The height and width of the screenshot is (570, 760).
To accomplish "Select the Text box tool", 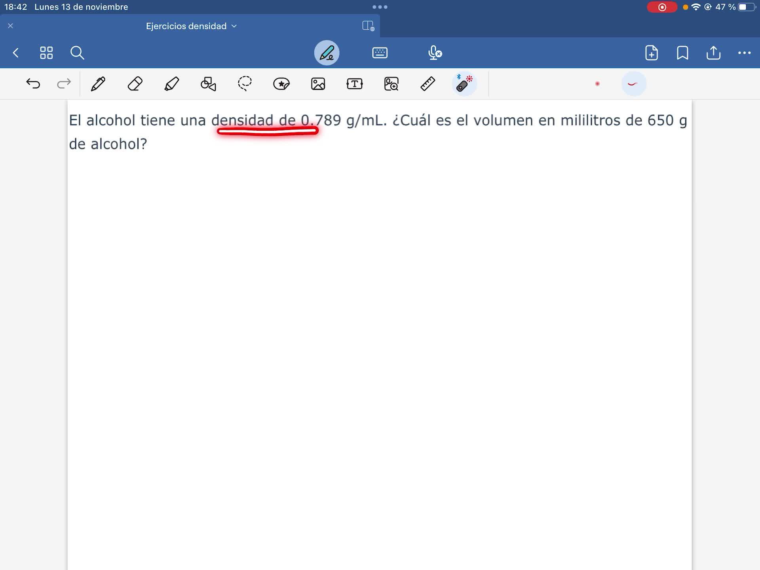I will tap(355, 84).
